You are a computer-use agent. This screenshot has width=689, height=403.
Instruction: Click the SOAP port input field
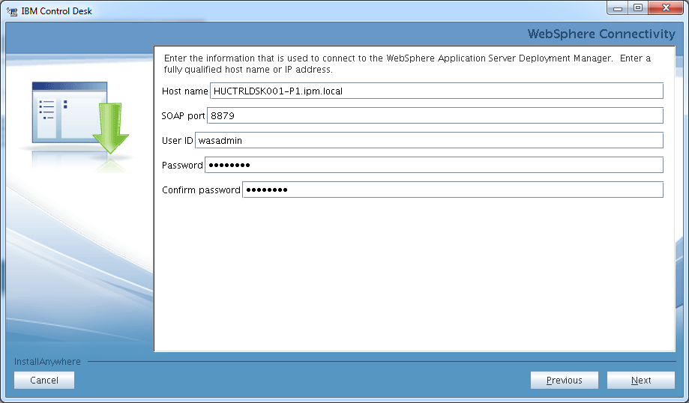435,115
